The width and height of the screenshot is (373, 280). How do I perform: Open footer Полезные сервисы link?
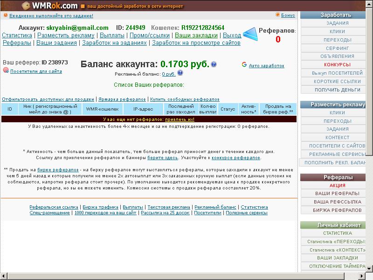[x=247, y=213]
